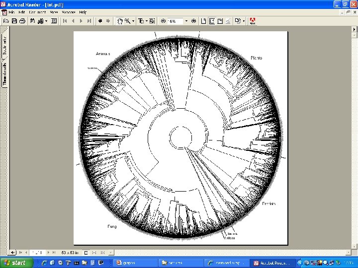Click the Zoom Out minus button
This screenshot has height=268, width=358.
[163, 21]
